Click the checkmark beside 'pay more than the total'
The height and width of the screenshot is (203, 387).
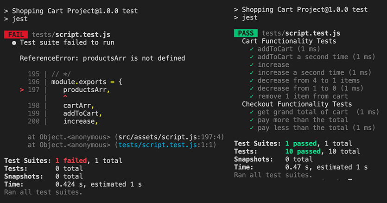click(252, 120)
